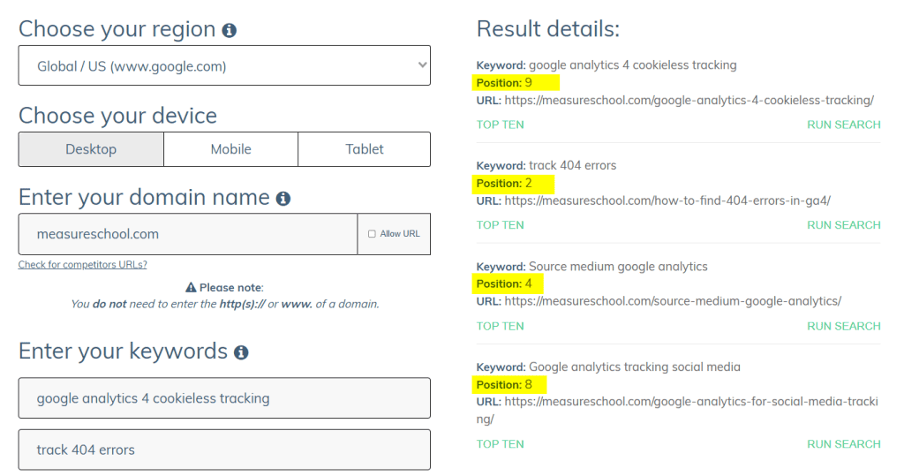
Task: Select the Desktop device tab
Action: point(91,149)
